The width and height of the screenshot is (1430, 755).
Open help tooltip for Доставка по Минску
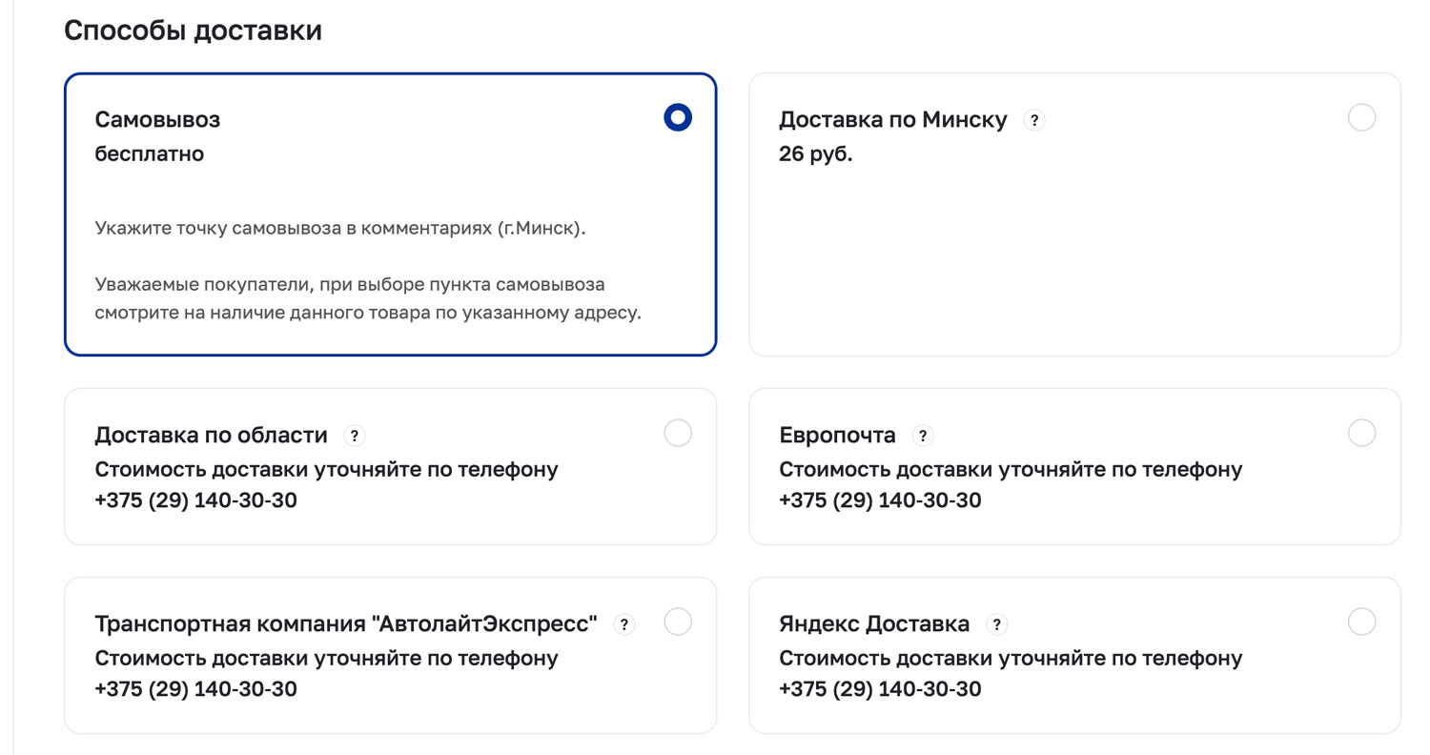pyautogui.click(x=1034, y=120)
